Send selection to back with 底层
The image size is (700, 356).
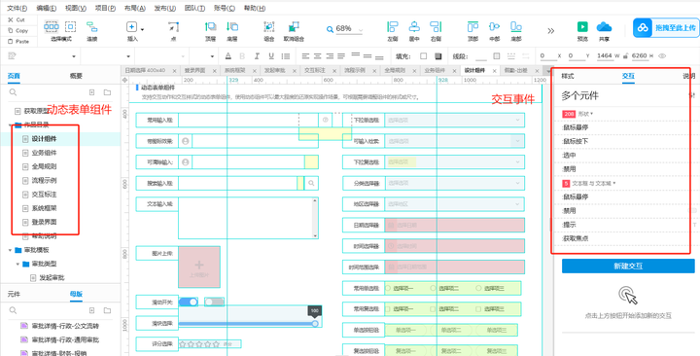point(232,27)
